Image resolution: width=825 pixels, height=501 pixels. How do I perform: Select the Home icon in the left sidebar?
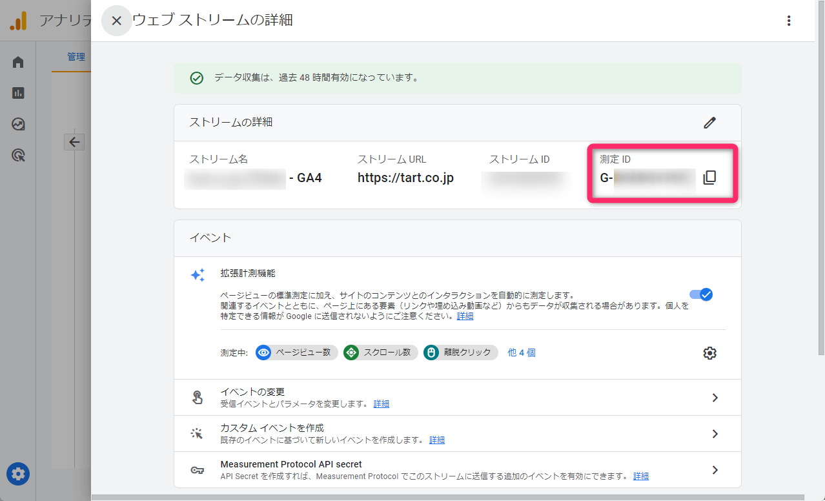[17, 62]
